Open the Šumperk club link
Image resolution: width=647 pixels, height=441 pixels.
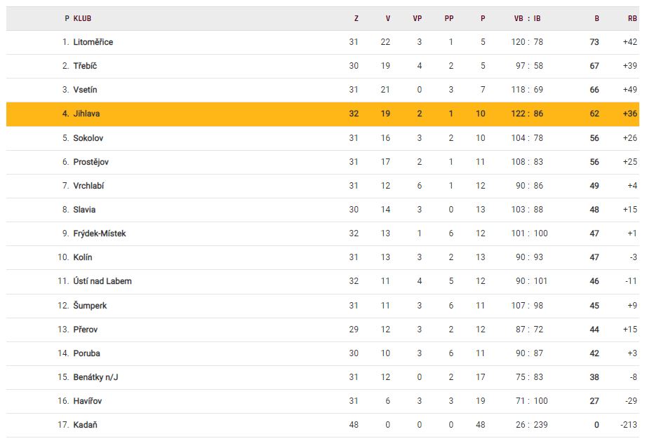[x=90, y=306]
